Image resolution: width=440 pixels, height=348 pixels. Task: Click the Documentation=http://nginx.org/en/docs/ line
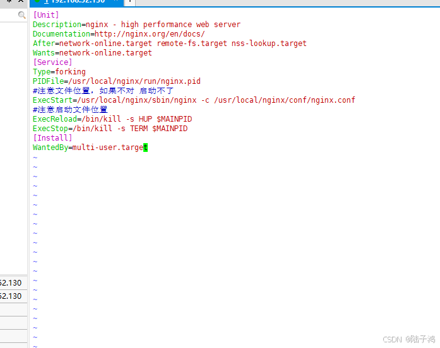click(119, 34)
